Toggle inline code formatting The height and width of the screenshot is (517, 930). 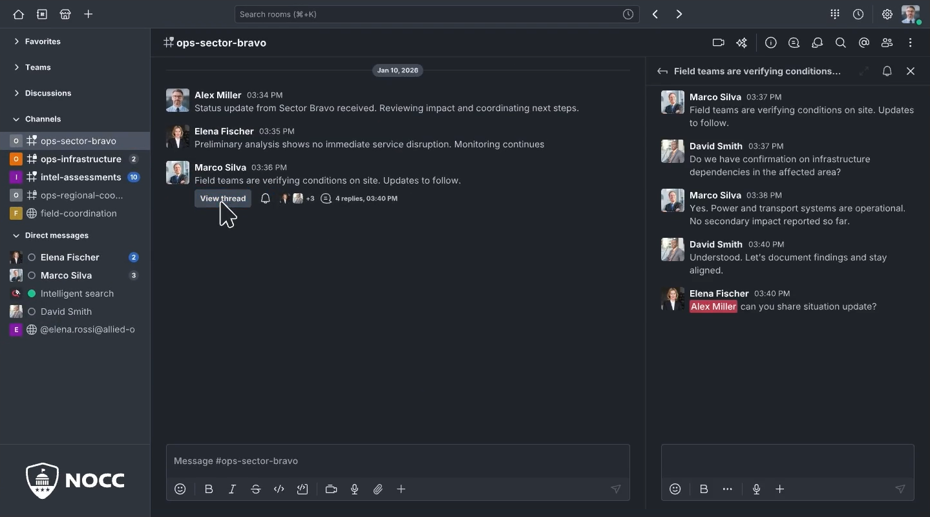279,489
